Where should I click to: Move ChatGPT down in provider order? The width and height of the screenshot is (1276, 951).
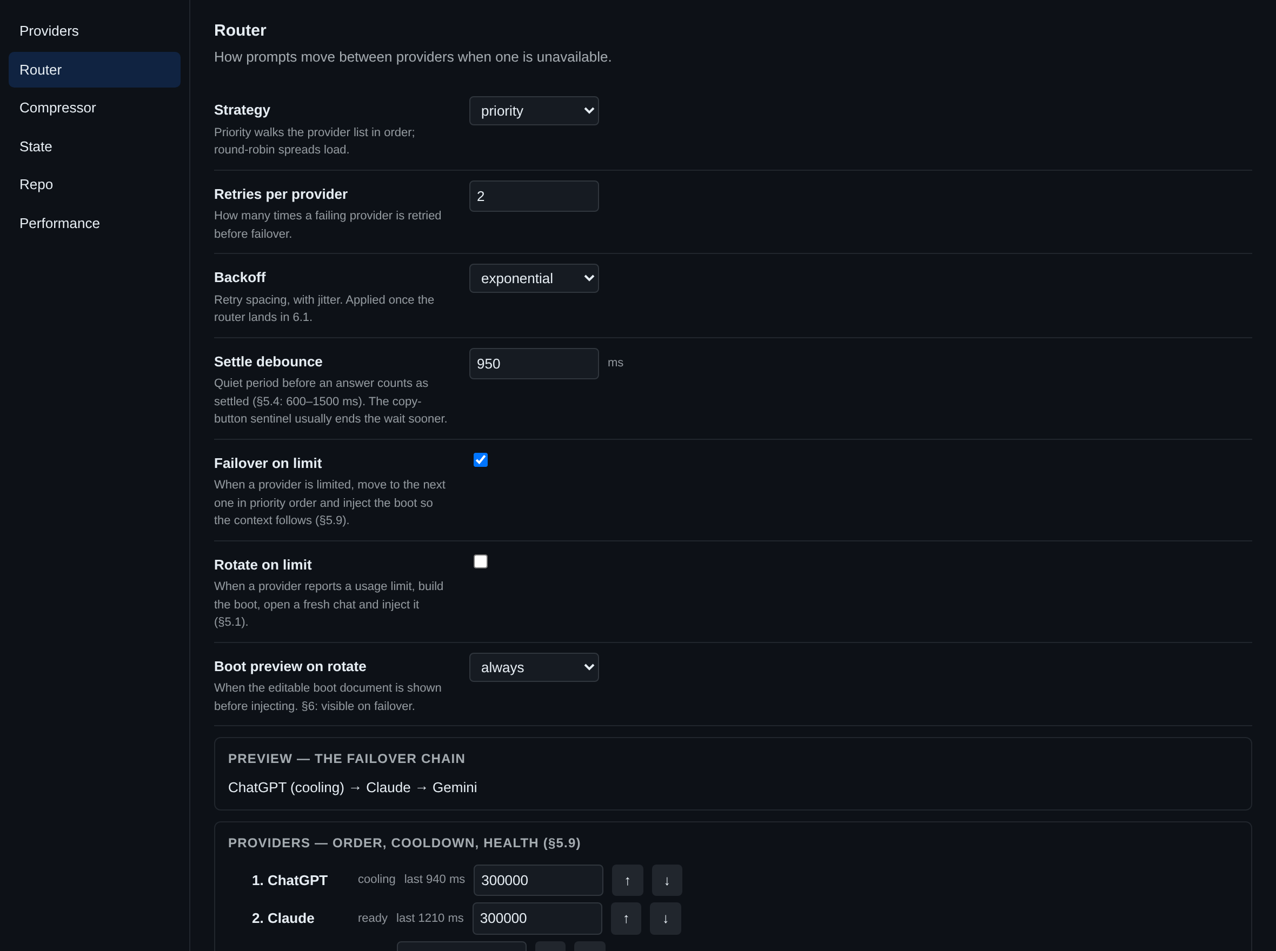667,880
